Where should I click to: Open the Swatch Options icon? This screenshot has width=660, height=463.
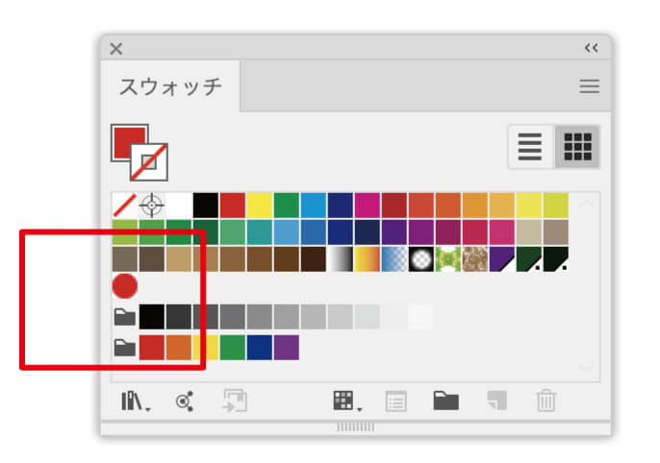[395, 401]
